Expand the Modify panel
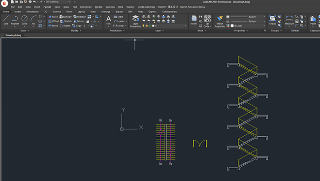 point(76,30)
